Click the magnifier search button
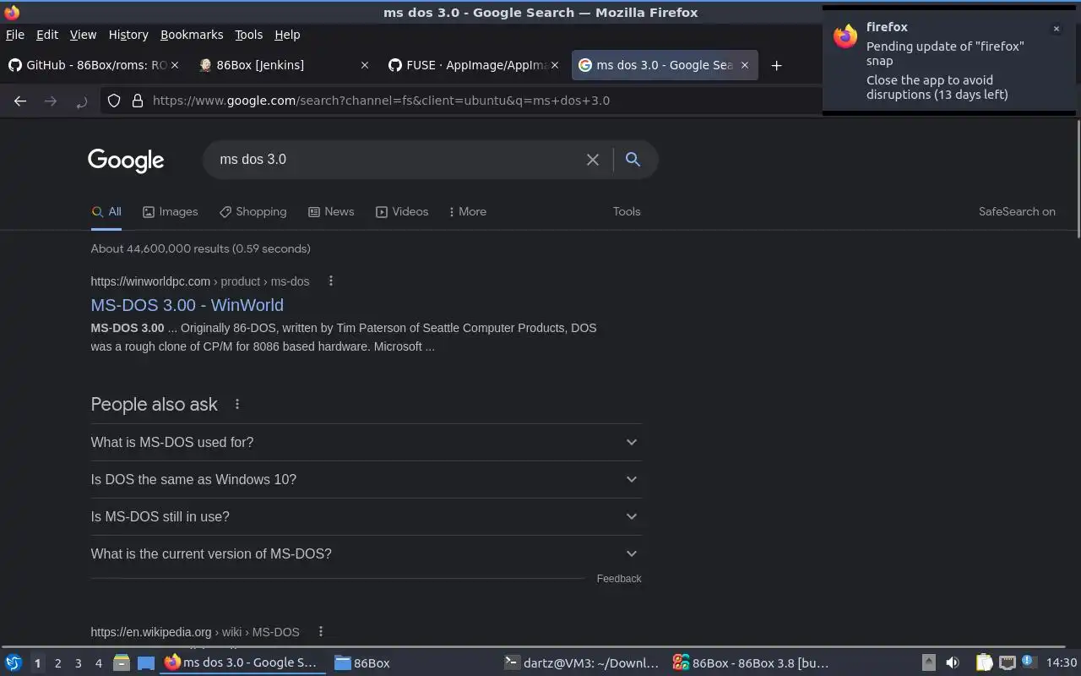The image size is (1081, 676). pyautogui.click(x=633, y=159)
